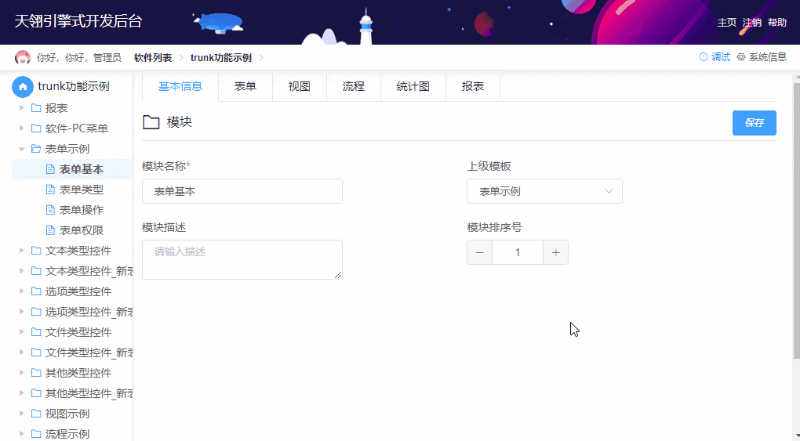Select 表单权限 in the tree
The image size is (800, 441).
pyautogui.click(x=82, y=230)
